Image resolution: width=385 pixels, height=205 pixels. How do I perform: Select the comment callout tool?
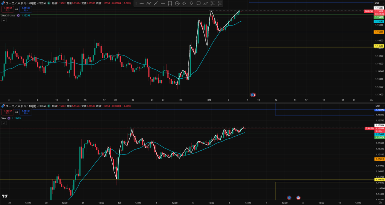pyautogui.click(x=199, y=3)
